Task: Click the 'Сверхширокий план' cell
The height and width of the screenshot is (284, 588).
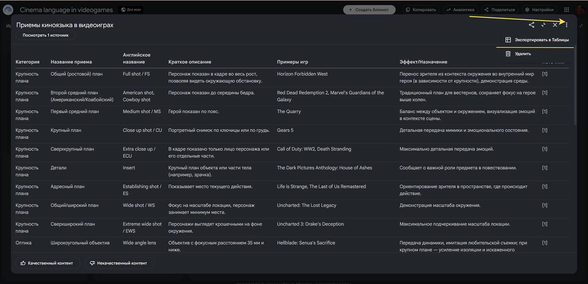Action: pos(73,224)
